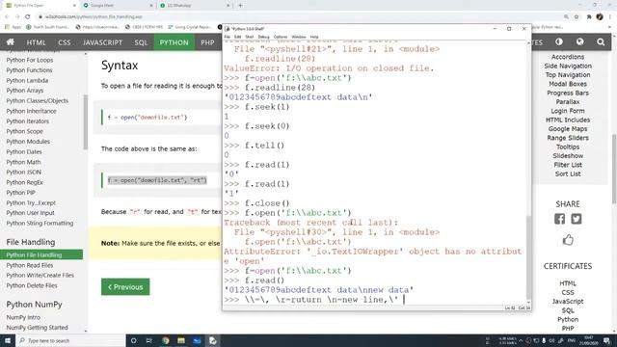Share the page on Twitter
This screenshot has height=347, width=617.
[577, 219]
